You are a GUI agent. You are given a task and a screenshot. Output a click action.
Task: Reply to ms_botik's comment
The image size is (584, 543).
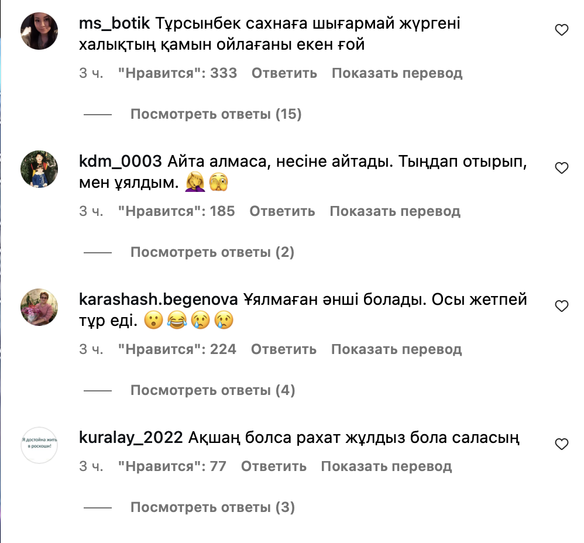[284, 73]
